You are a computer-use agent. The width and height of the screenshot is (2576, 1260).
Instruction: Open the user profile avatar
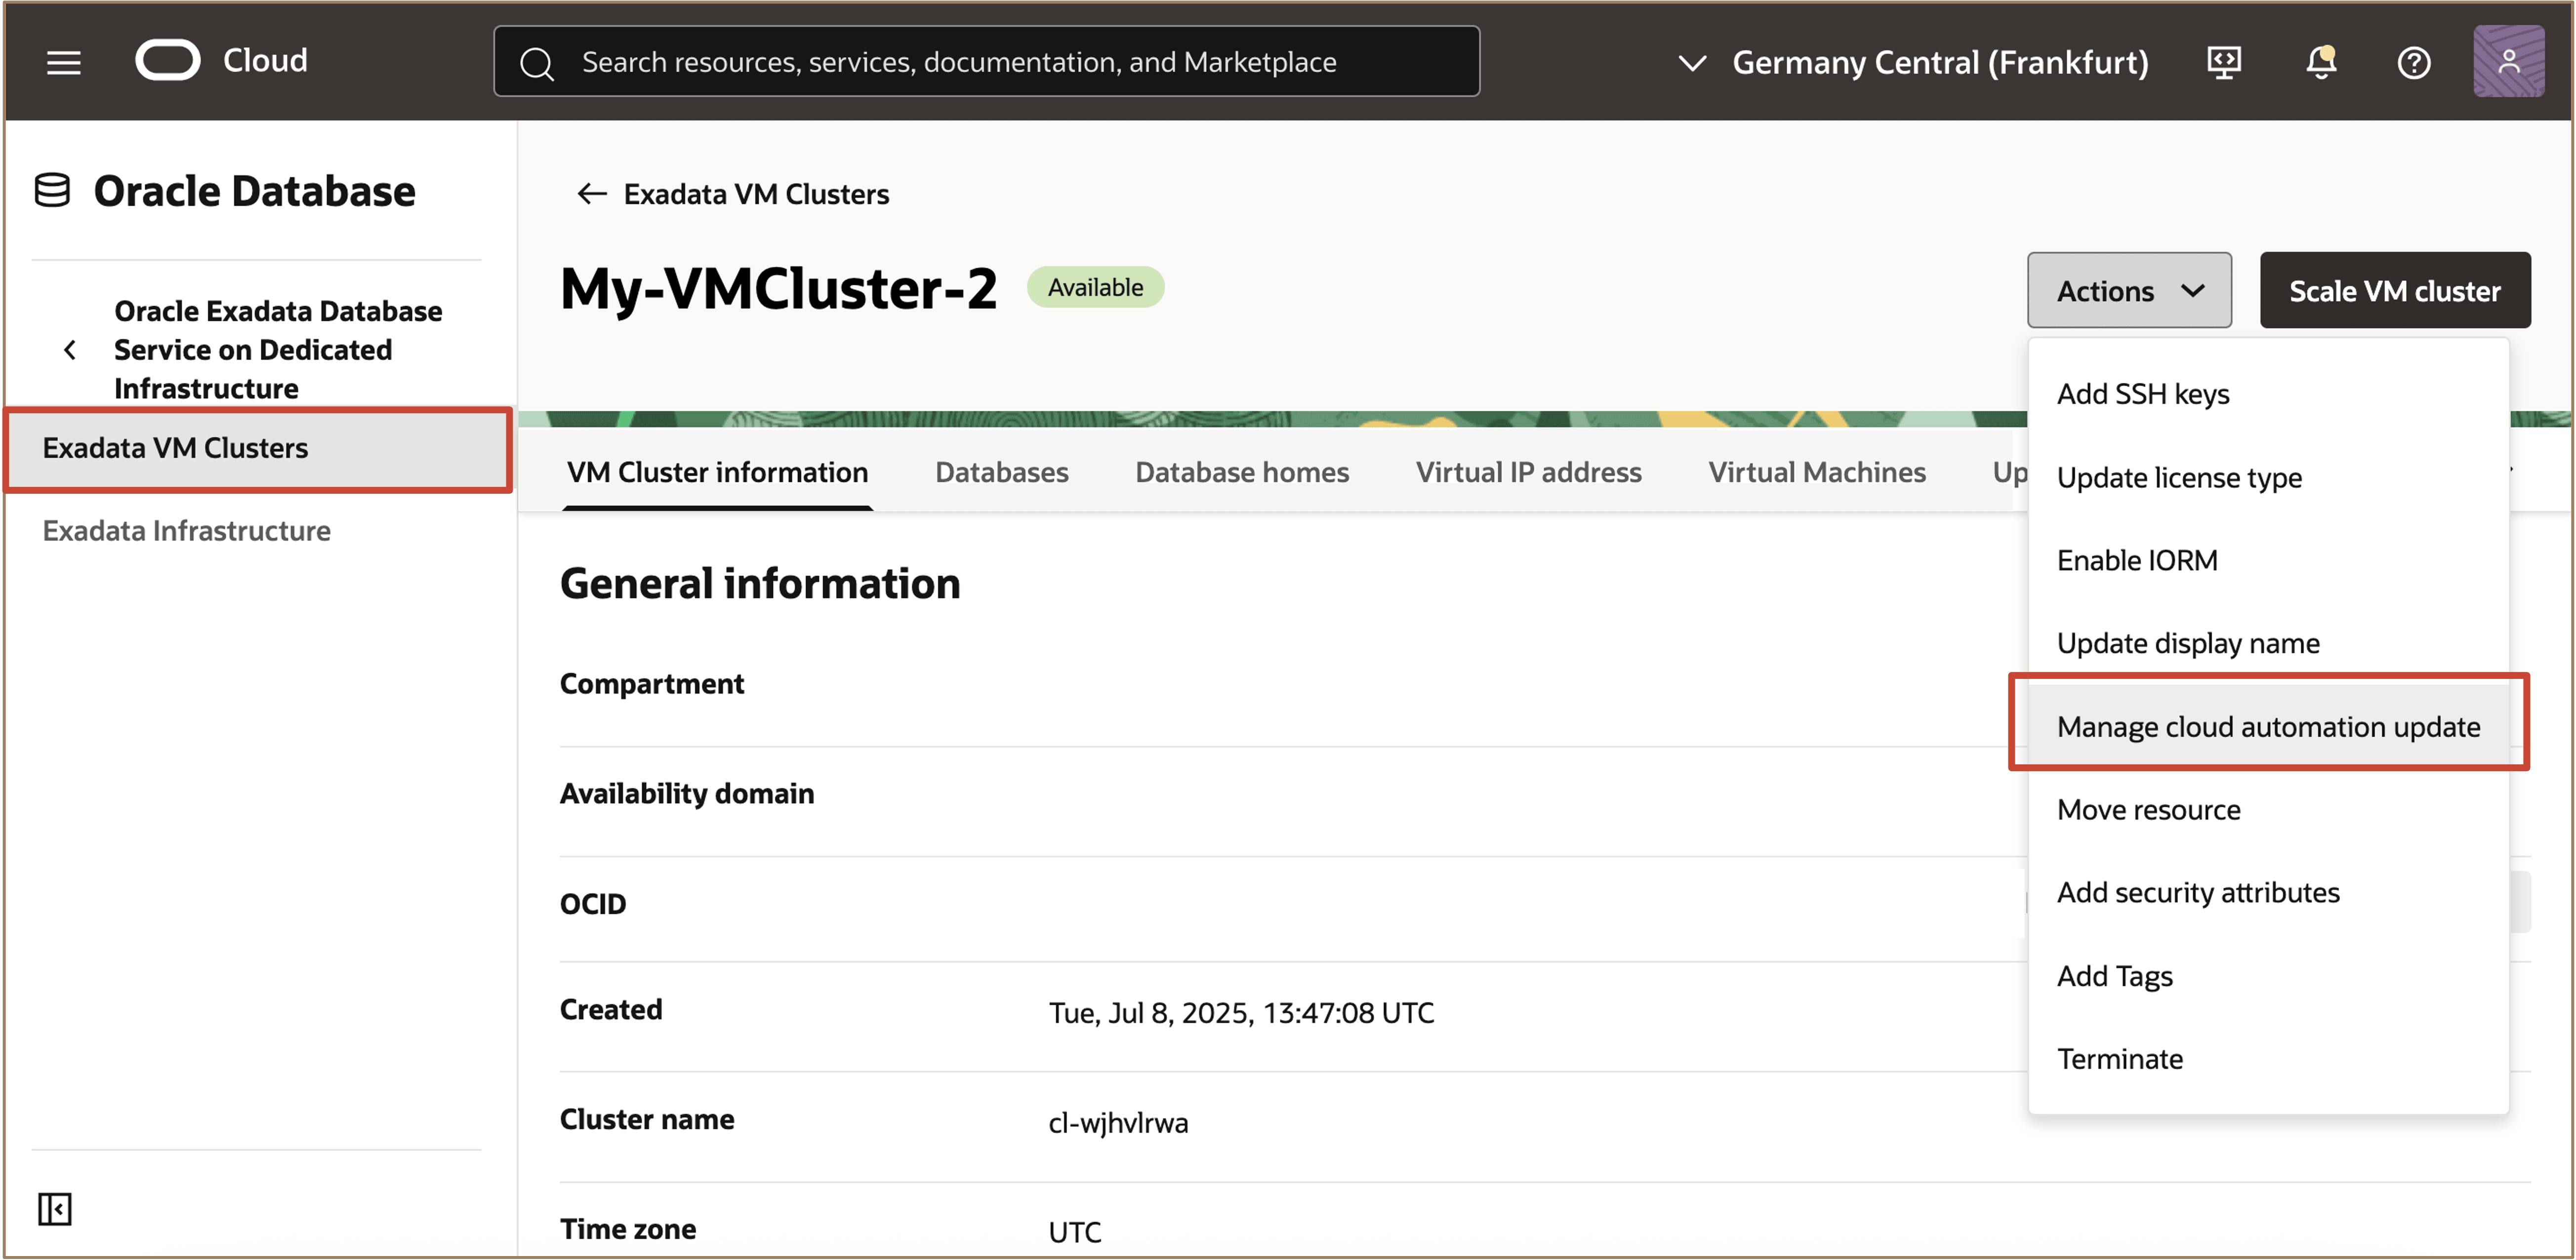2508,61
